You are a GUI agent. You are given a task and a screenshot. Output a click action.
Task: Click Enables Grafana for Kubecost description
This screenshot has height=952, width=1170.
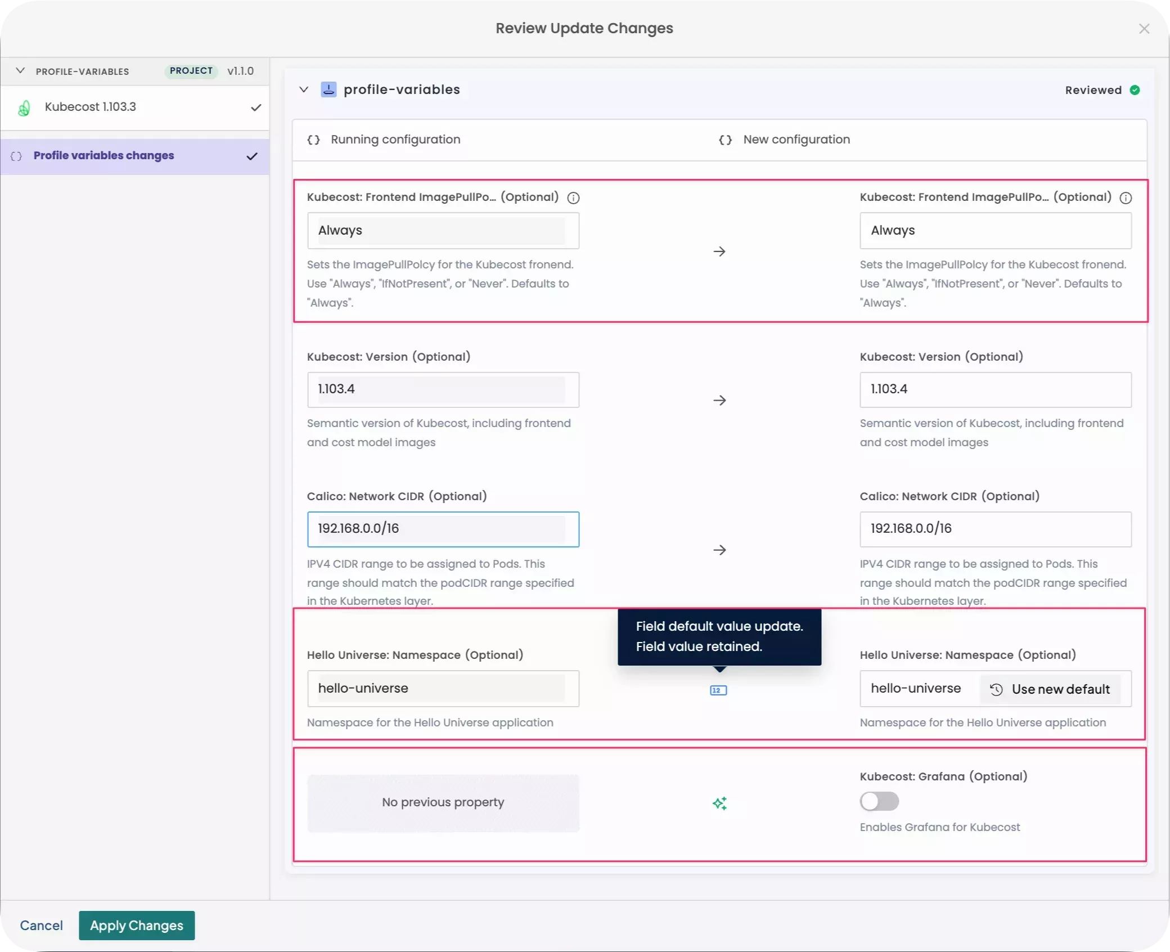[x=939, y=827]
